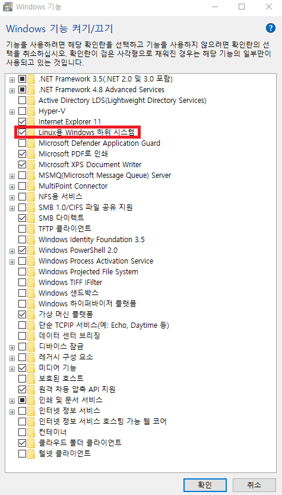Toggle Microsoft PDF로 인쇄 checkbox

[x=22, y=154]
